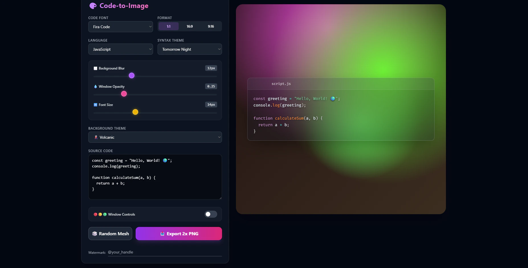Export the image as 2x PNG
This screenshot has height=268, width=528.
pyautogui.click(x=179, y=233)
